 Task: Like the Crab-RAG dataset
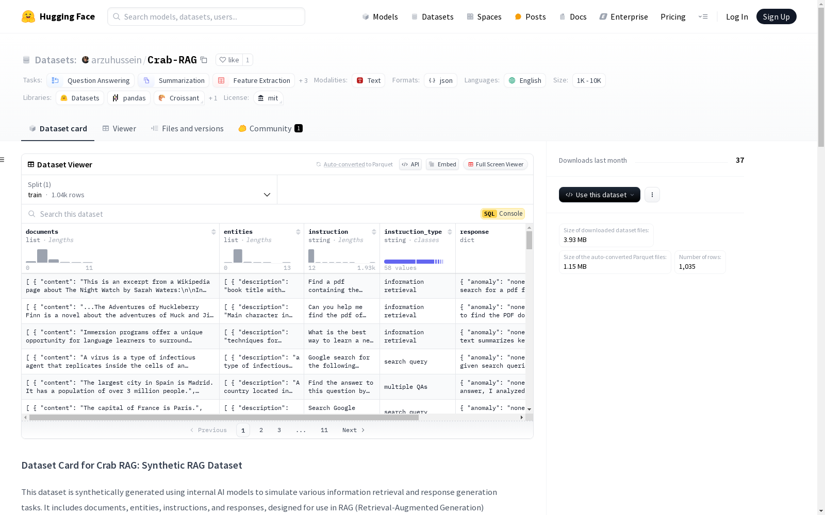pyautogui.click(x=229, y=60)
